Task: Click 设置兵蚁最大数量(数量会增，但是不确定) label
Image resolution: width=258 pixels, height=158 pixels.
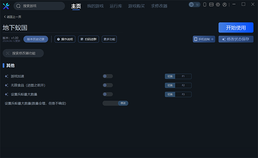Action: click(x=35, y=103)
